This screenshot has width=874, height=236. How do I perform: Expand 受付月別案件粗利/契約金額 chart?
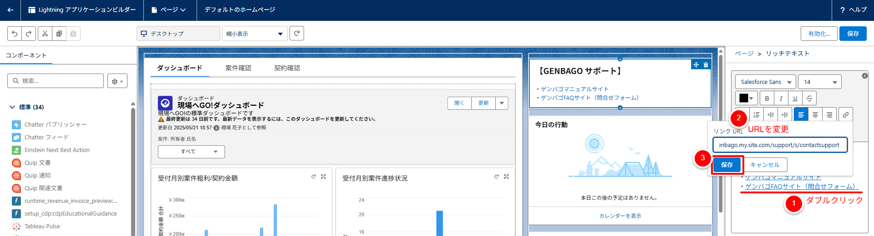(x=323, y=177)
